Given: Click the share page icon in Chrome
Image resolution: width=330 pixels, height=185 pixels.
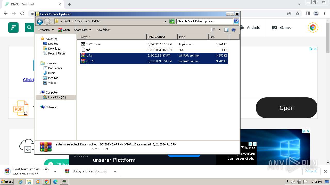Looking at the screenshot, I should pyautogui.click(x=289, y=13).
